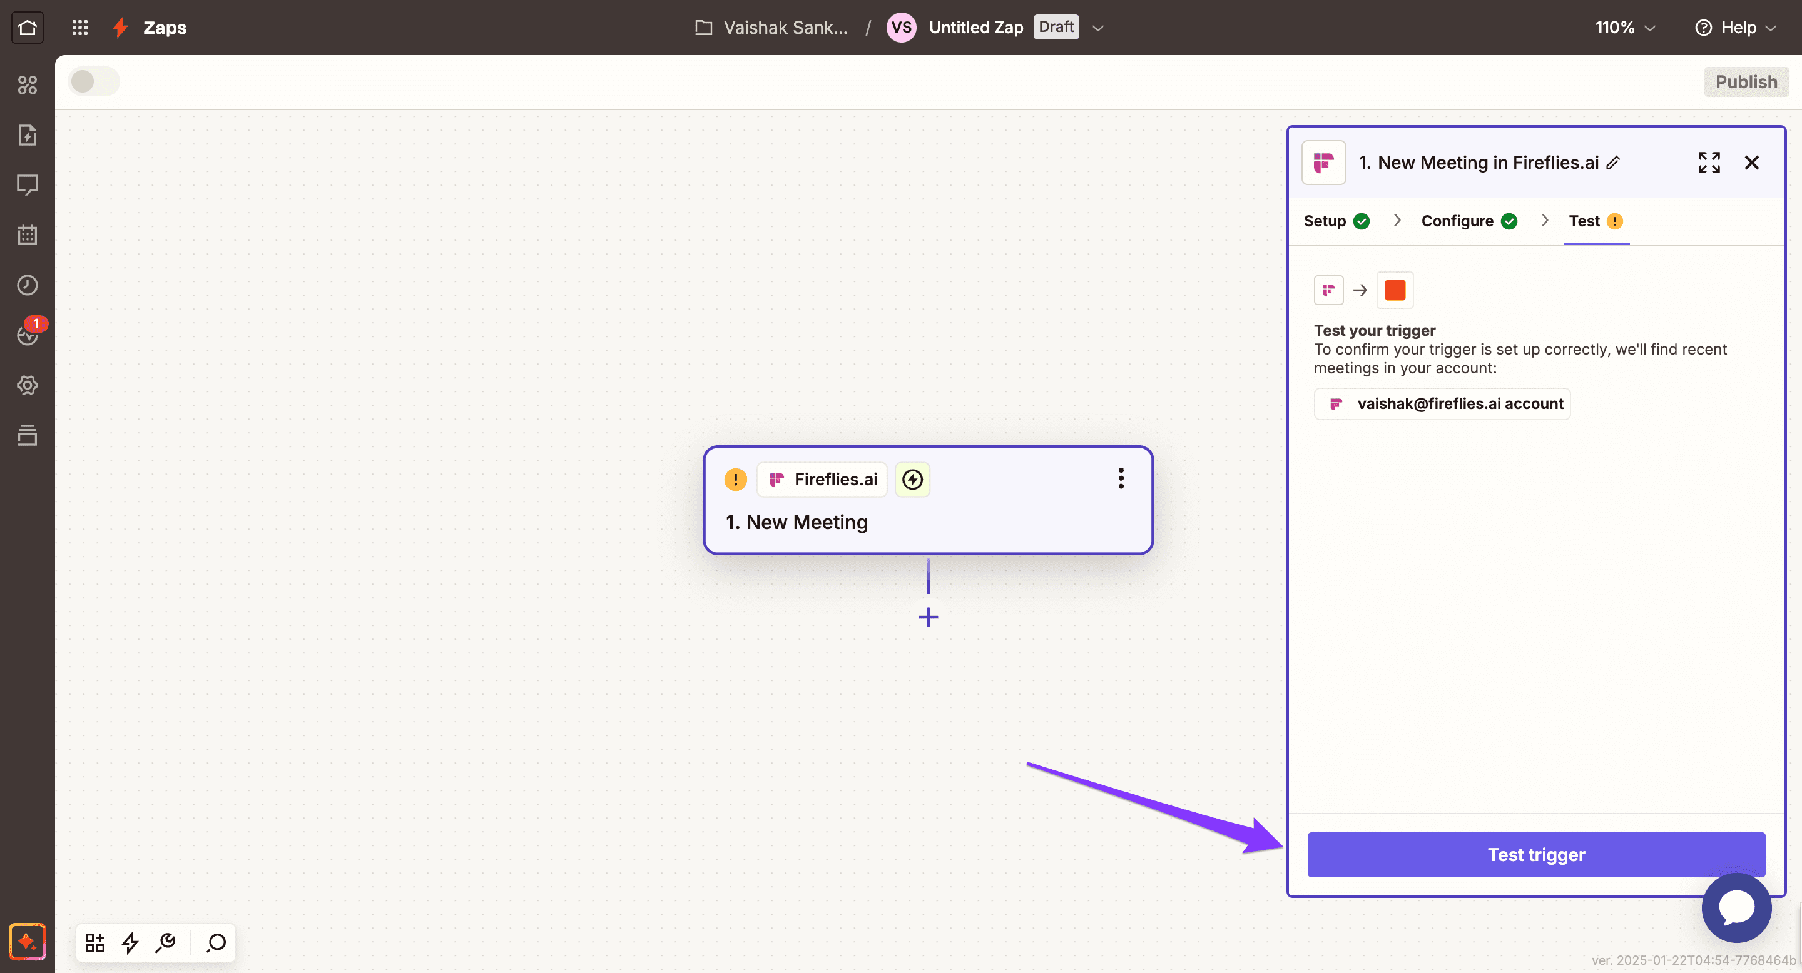Screen dimensions: 1802x973
Task: Click the Fireflies.ai app badge on card
Action: click(822, 480)
